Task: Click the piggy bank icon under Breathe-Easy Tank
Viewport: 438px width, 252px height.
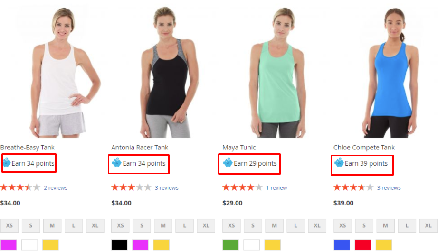Action: coord(7,162)
